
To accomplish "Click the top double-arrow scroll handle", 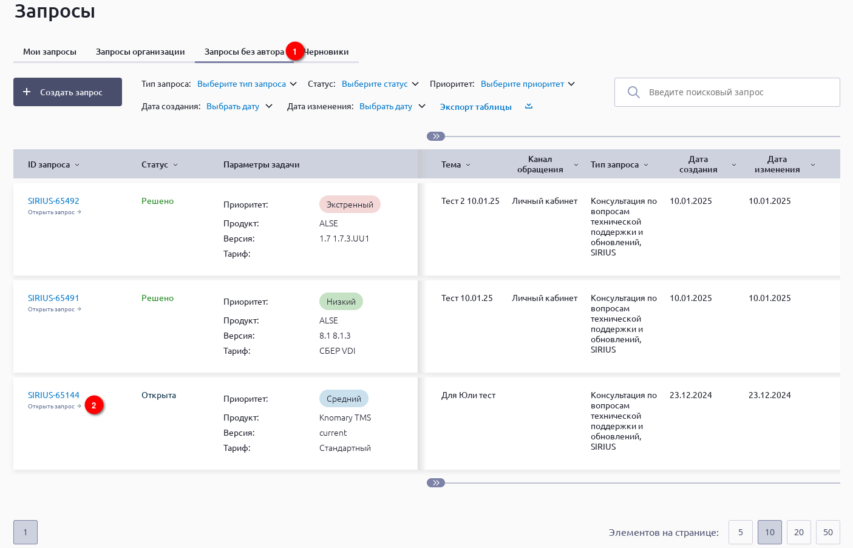I will [x=436, y=137].
